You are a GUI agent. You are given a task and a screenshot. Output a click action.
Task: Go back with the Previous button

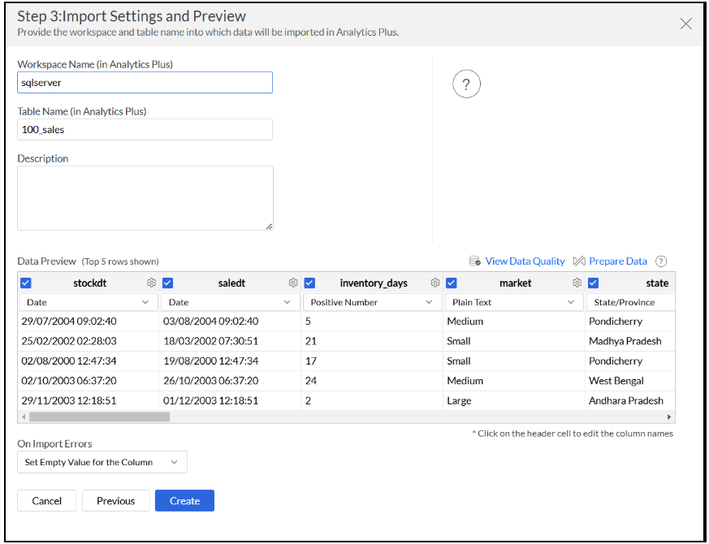tap(115, 501)
